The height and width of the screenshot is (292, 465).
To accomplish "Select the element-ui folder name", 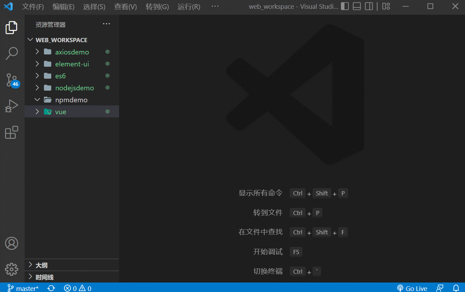I will click(x=72, y=64).
